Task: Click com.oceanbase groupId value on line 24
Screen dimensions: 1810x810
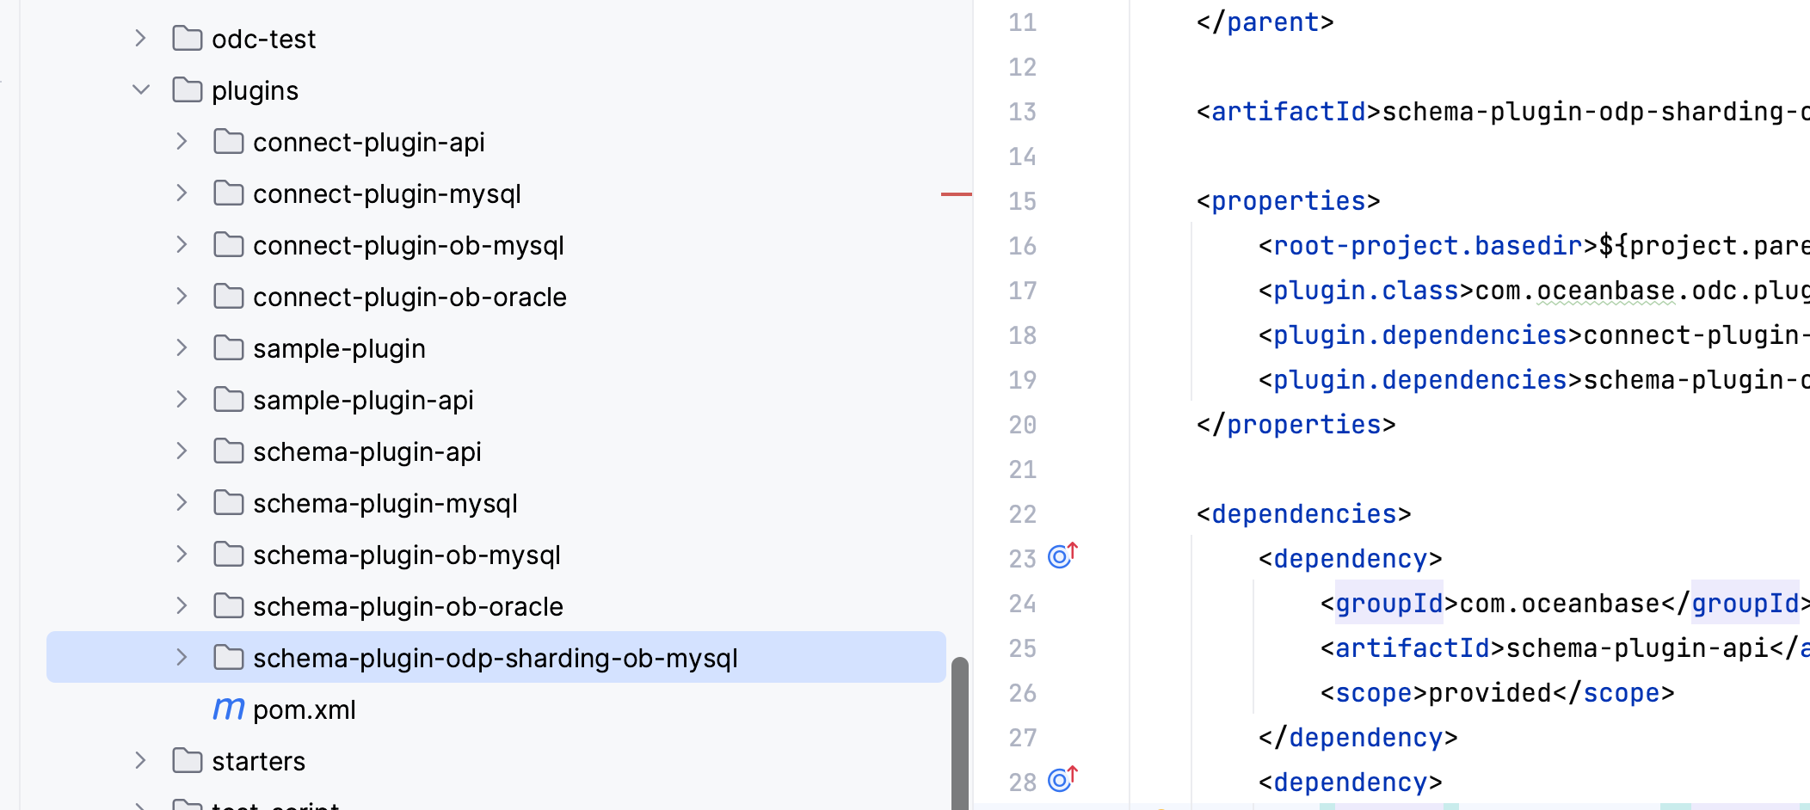Action: pyautogui.click(x=1560, y=604)
